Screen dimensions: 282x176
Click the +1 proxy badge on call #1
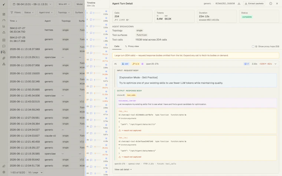[x=246, y=64]
